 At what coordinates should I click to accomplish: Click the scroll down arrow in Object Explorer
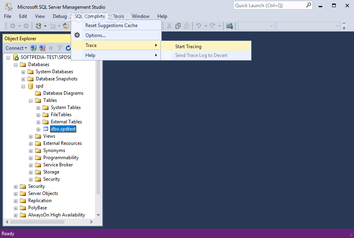coord(98,215)
